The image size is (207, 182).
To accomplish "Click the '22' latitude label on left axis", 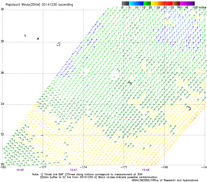I will (x=2, y=134).
